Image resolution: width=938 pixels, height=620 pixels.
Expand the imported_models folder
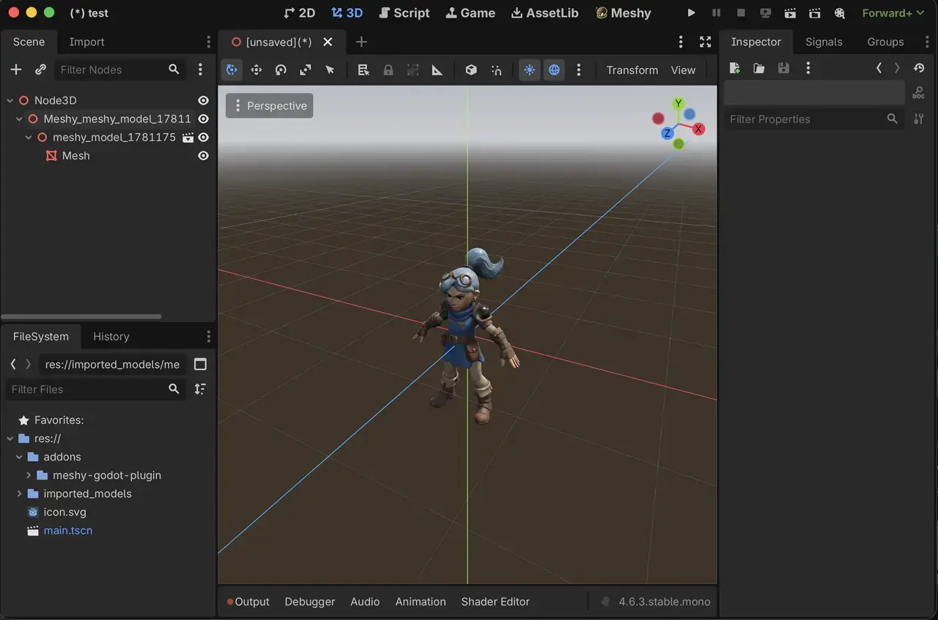(x=20, y=493)
